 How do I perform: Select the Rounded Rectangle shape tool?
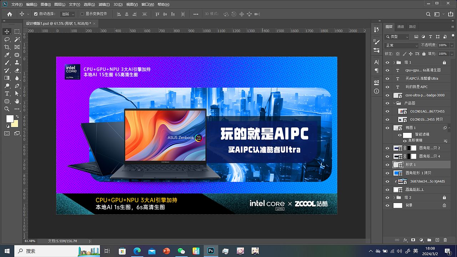tap(7, 101)
